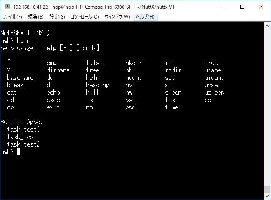Click the 'basename' command text
271x200 pixels.
click(20, 78)
